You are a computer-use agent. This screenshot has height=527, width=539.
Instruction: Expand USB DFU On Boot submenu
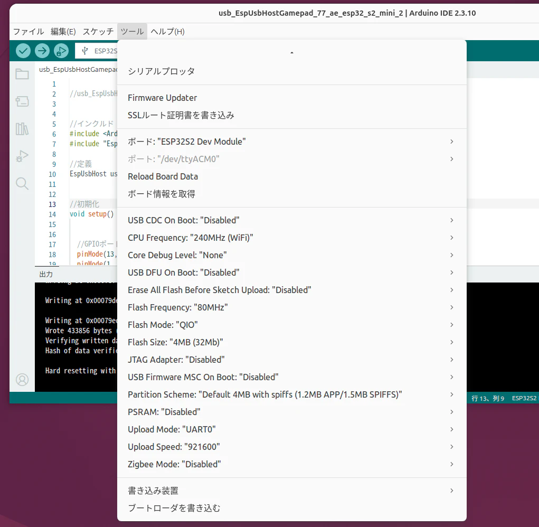click(291, 272)
